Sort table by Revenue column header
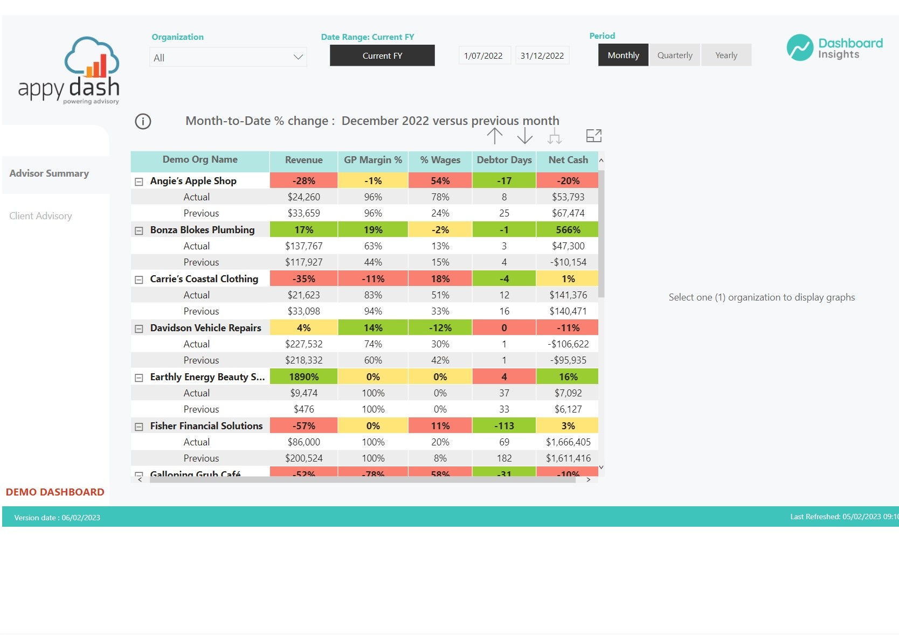Image resolution: width=899 pixels, height=635 pixels. [303, 160]
